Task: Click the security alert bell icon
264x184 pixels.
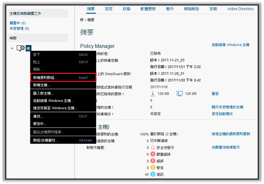Action: tap(153, 147)
